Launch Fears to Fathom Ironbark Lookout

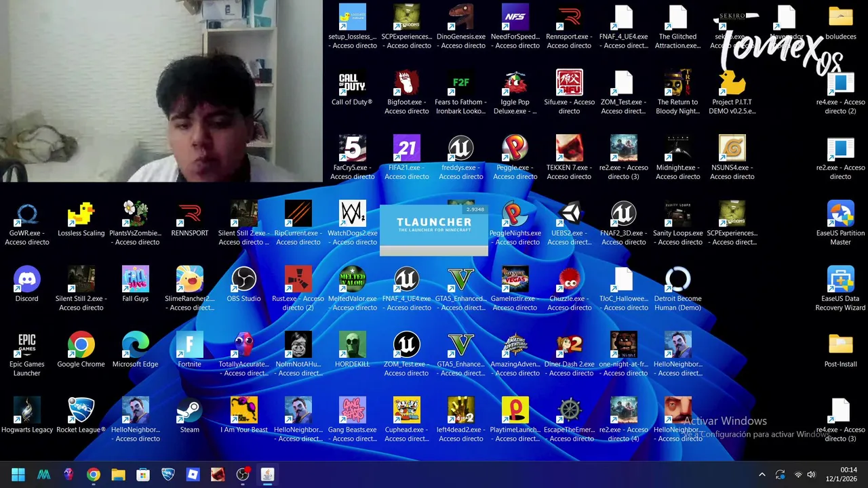click(x=461, y=92)
